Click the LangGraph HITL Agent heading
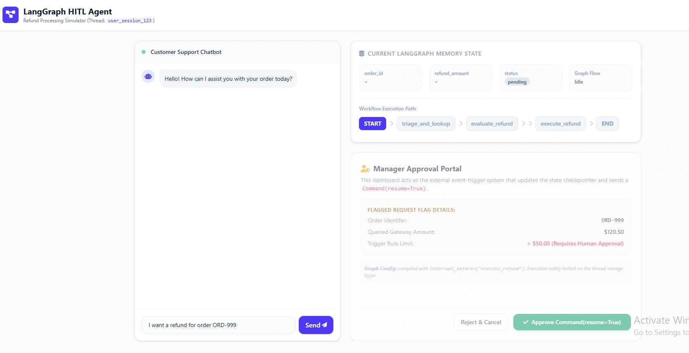Image resolution: width=689 pixels, height=353 pixels. point(68,12)
